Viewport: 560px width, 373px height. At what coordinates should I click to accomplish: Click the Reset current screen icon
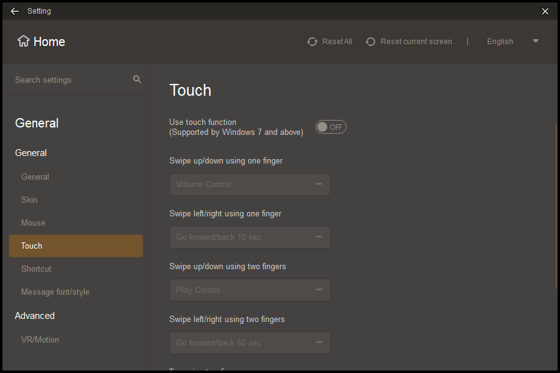(x=371, y=42)
